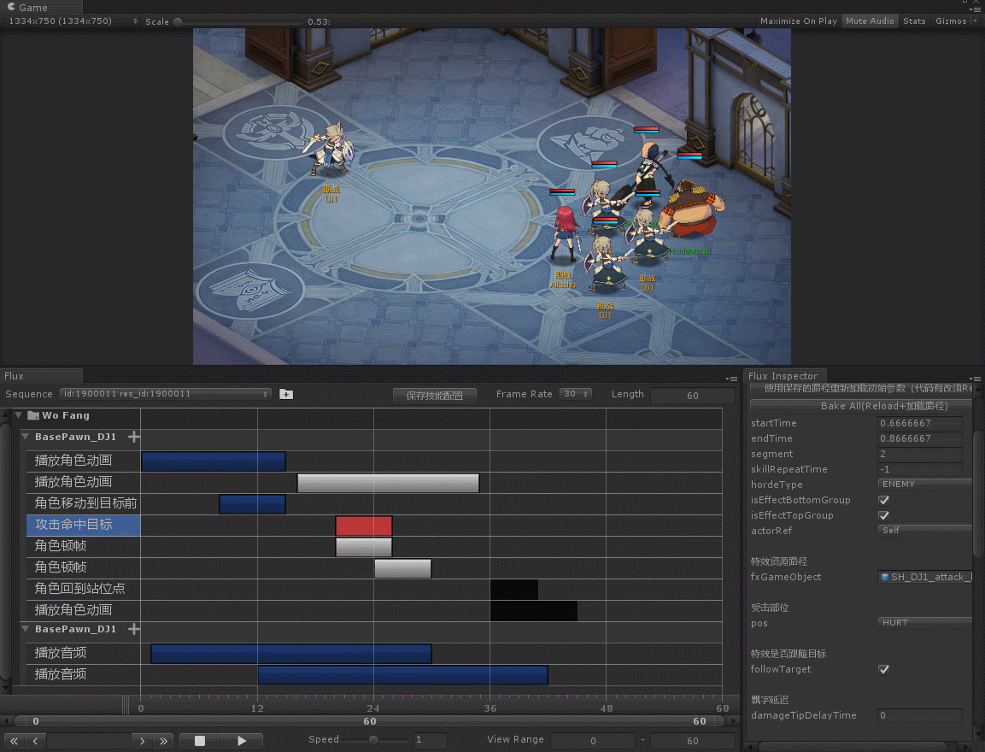Toggle the isEffectBottomGroup checkbox
Screen dimensions: 985x752
[884, 500]
